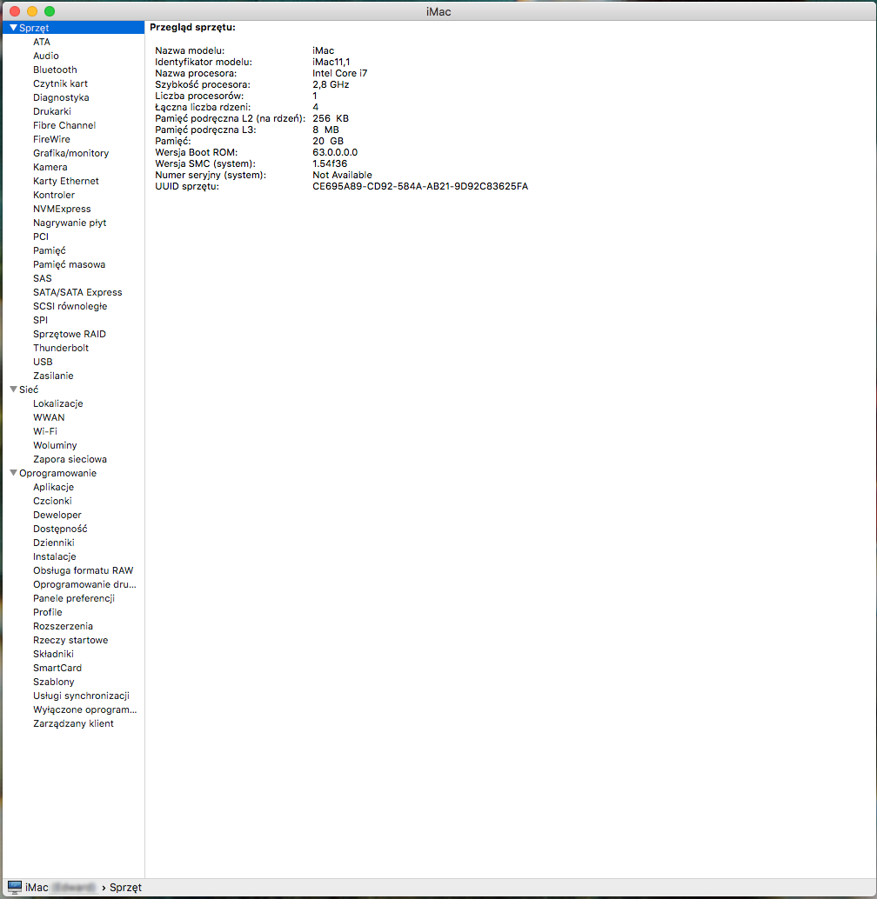The image size is (877, 899).
Task: Select Oprogramowanie dru… entry
Action: click(85, 584)
